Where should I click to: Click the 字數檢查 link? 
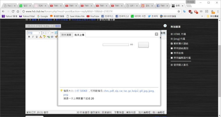(x=119, y=112)
